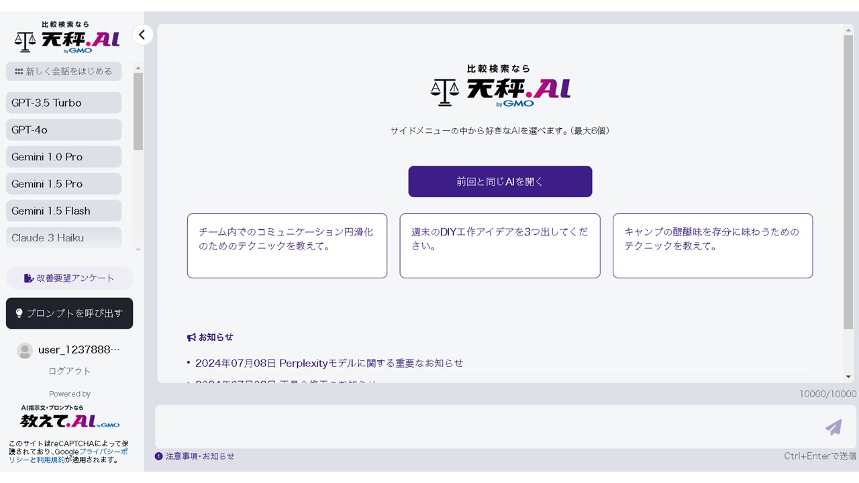The image size is (859, 483).
Task: Click the down arrow under the model list
Action: coord(138,250)
